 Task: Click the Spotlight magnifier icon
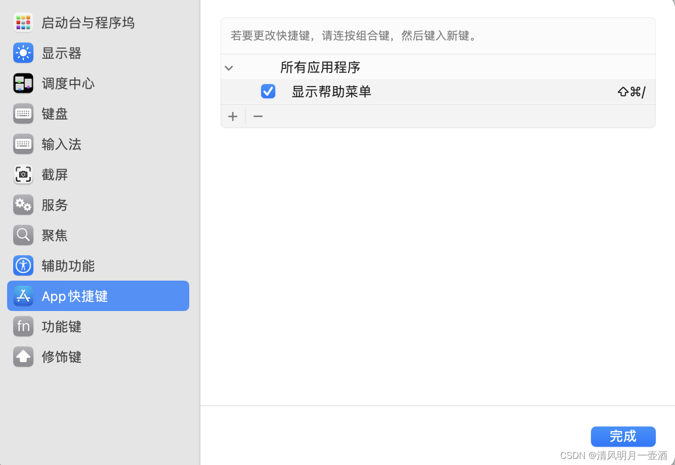[23, 235]
